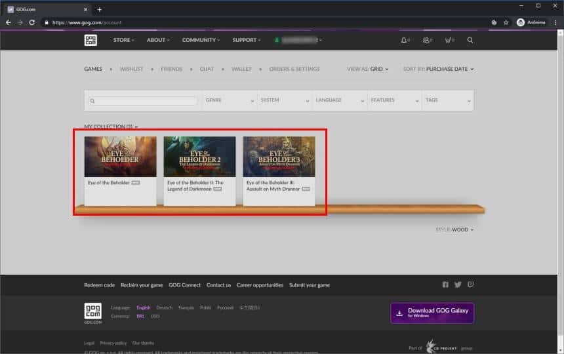Open the Privacy policy link
Image resolution: width=564 pixels, height=354 pixels.
tap(113, 343)
